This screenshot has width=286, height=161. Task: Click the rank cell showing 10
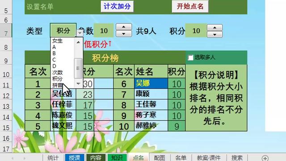124,126
